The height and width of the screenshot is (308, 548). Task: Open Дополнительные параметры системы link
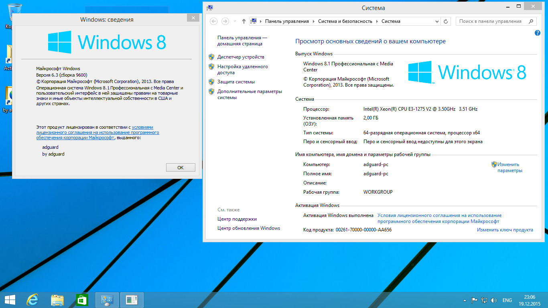250,94
